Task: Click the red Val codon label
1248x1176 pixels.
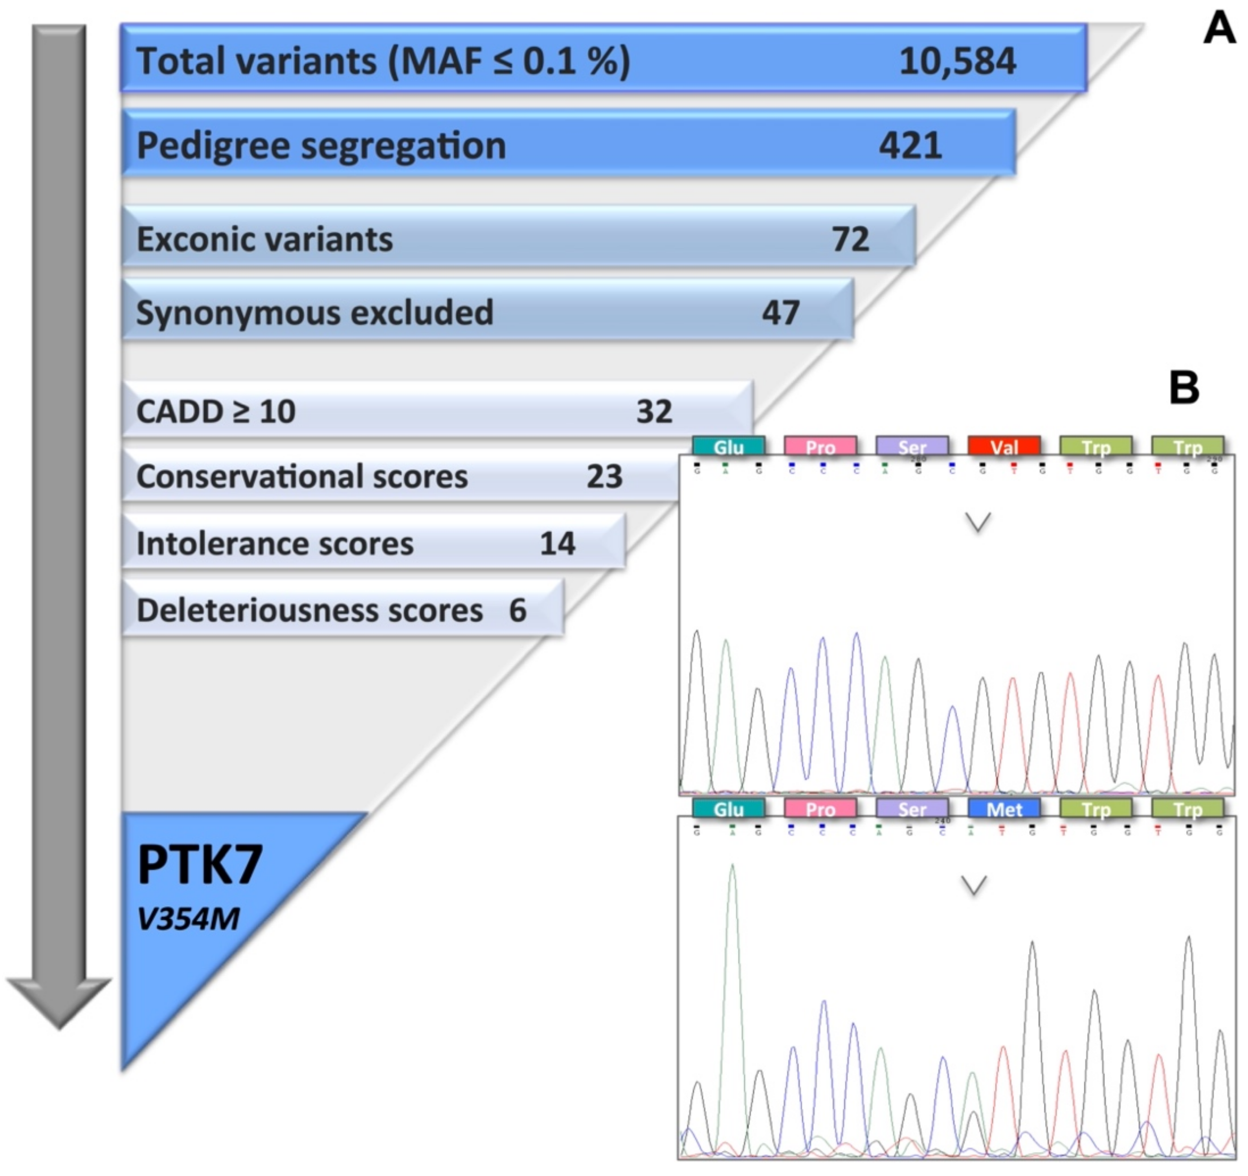Action: 1004,447
